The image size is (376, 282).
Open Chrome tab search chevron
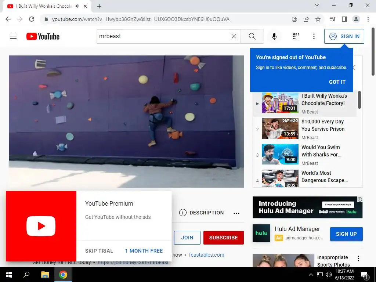(x=317, y=5)
